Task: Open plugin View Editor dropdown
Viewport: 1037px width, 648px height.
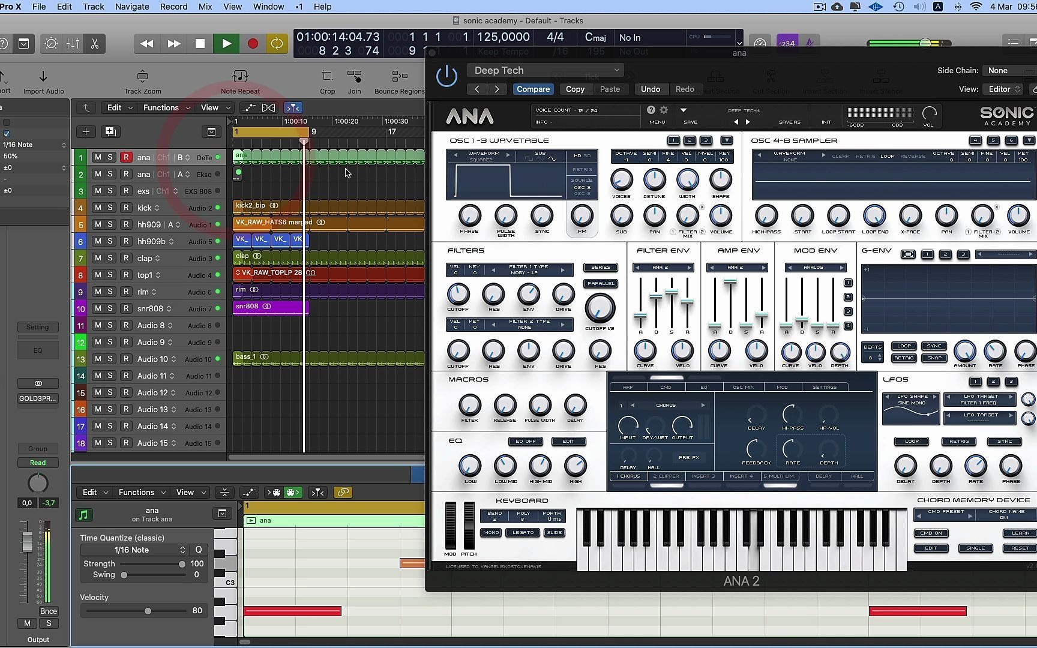Action: 1003,89
